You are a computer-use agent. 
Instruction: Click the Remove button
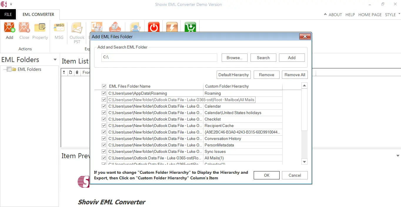coord(267,75)
